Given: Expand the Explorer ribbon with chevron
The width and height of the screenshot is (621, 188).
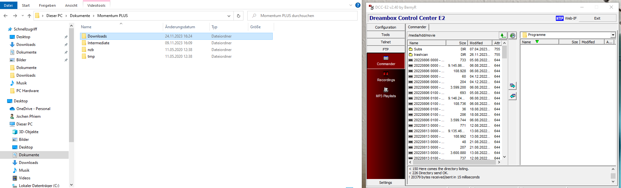Looking at the screenshot, I should coord(351,5).
